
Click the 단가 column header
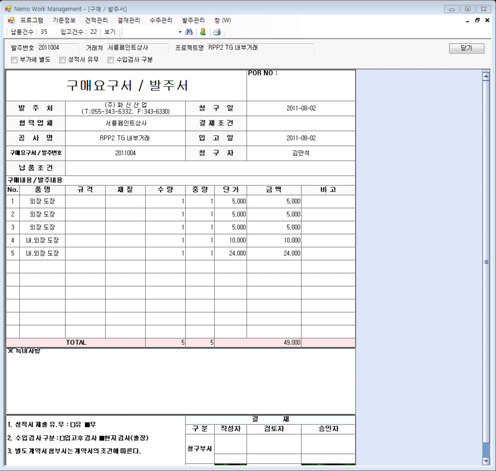(x=231, y=190)
